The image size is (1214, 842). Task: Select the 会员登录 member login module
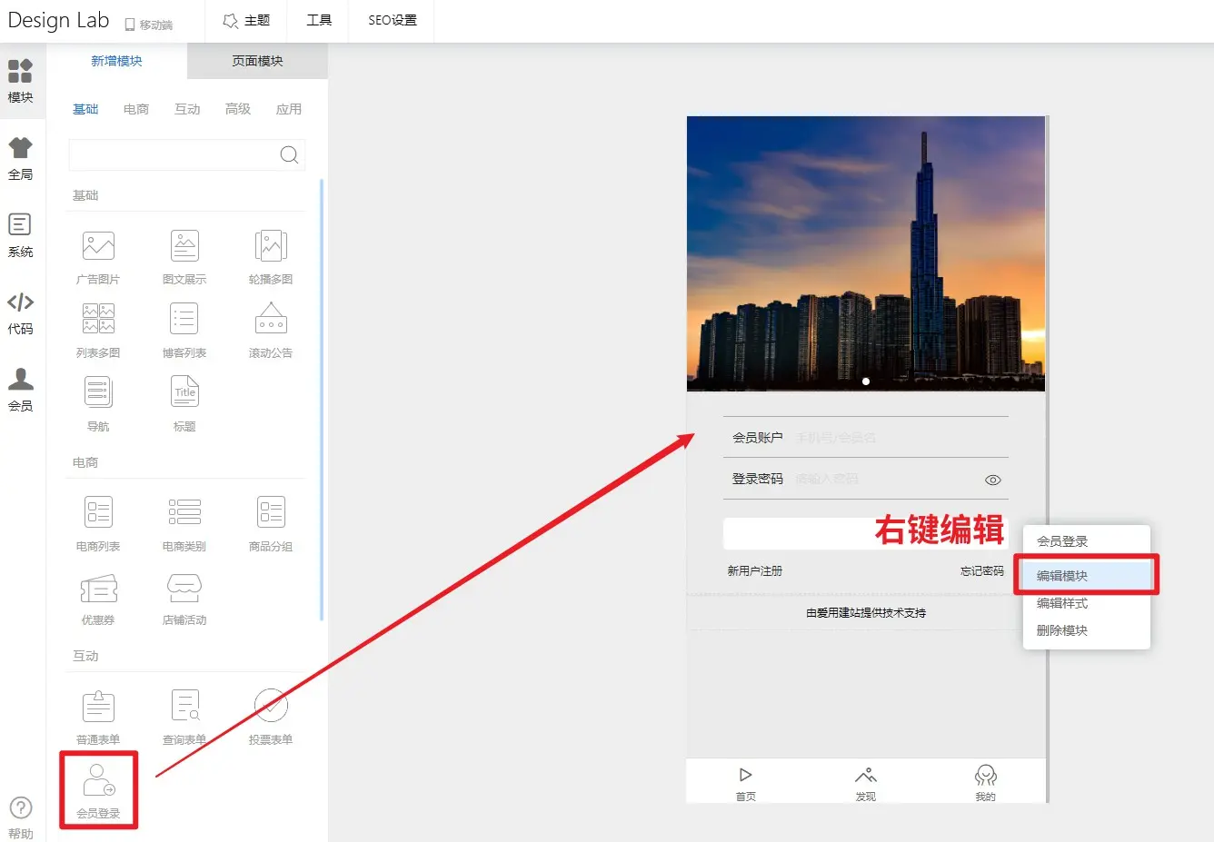point(97,788)
